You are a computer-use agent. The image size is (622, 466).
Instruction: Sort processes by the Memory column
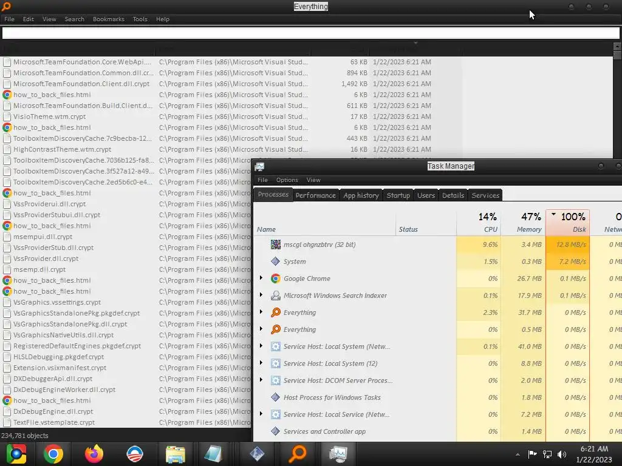coord(524,223)
